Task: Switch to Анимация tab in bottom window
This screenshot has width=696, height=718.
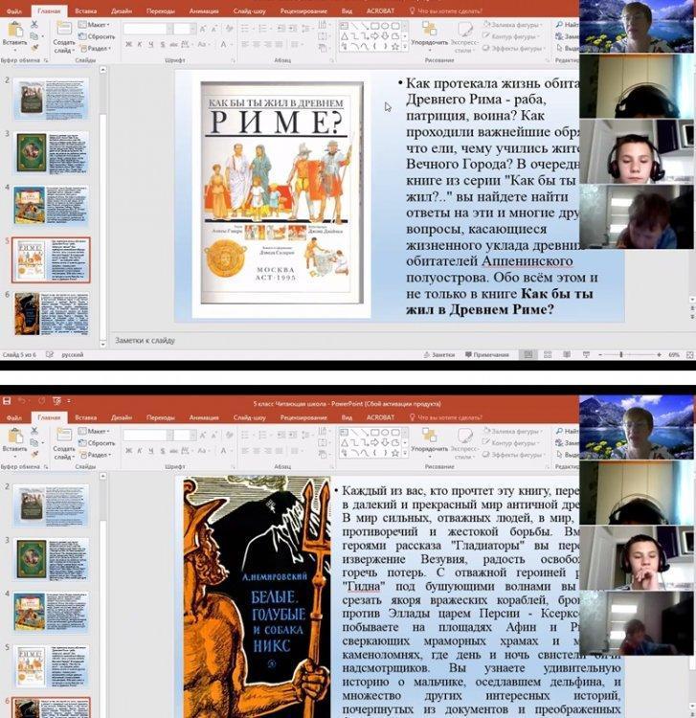Action: [x=204, y=417]
